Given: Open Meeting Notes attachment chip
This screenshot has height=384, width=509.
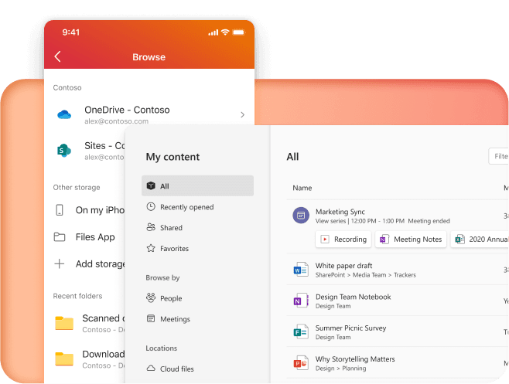Looking at the screenshot, I should click(x=411, y=240).
